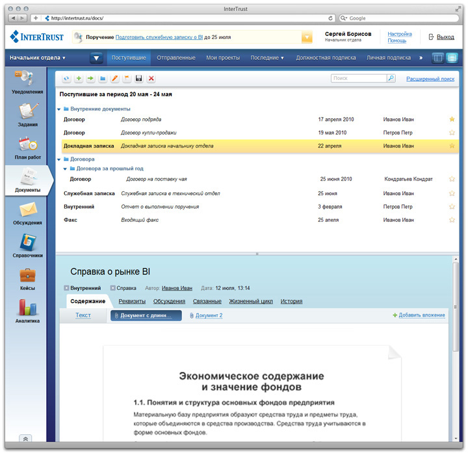Switch to the Отправленные tab
Viewport: 468px width, 457px height.
point(175,58)
